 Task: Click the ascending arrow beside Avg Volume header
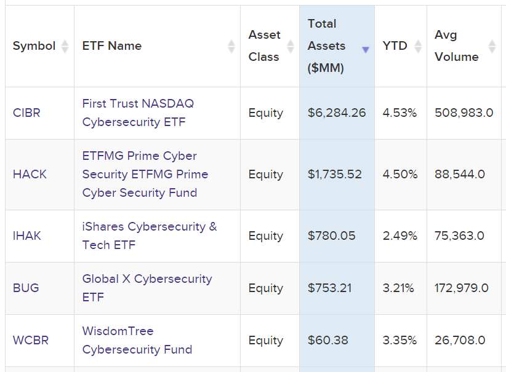(491, 42)
